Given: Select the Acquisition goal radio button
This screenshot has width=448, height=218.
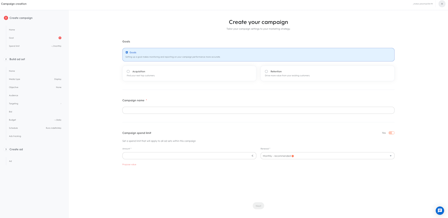Looking at the screenshot, I should pos(128,72).
